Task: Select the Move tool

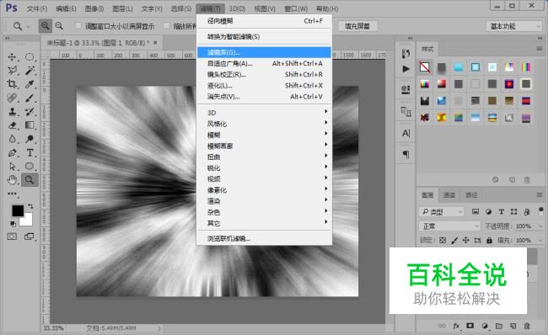Action: [x=12, y=57]
